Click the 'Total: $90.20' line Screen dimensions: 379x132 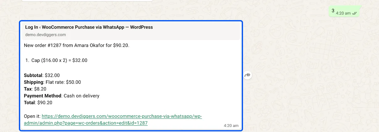coord(38,102)
